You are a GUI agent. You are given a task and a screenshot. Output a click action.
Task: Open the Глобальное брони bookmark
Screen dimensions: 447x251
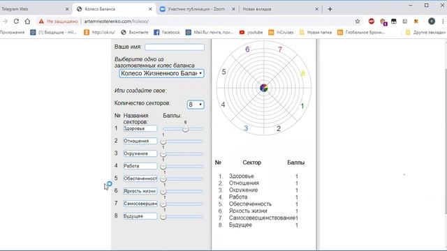click(361, 33)
